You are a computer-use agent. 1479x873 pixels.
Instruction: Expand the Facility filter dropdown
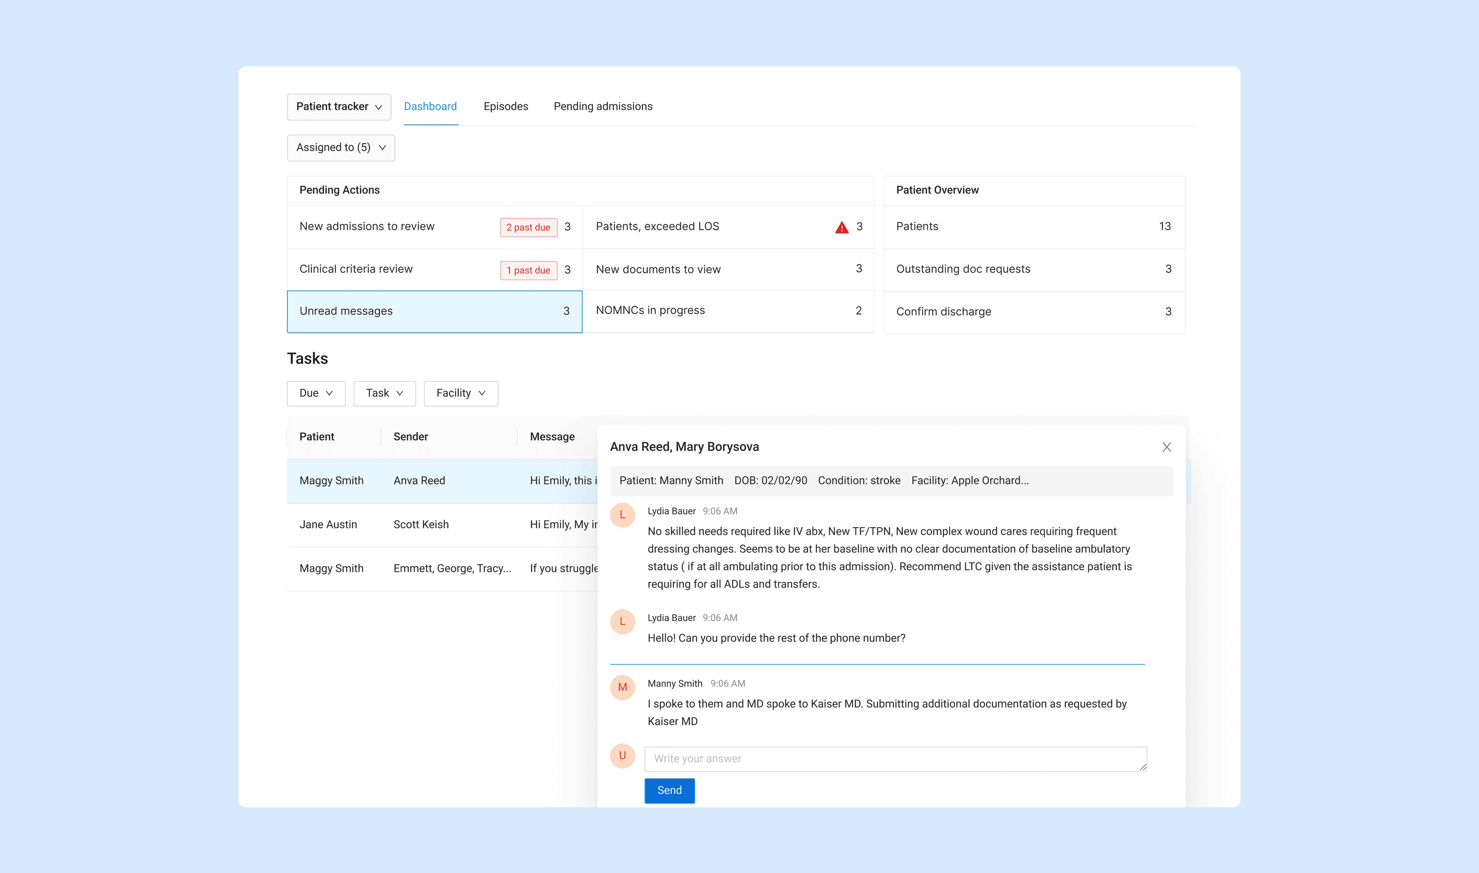[461, 393]
